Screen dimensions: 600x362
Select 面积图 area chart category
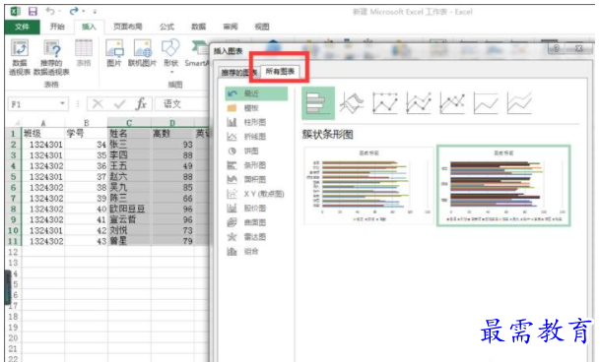tap(256, 179)
